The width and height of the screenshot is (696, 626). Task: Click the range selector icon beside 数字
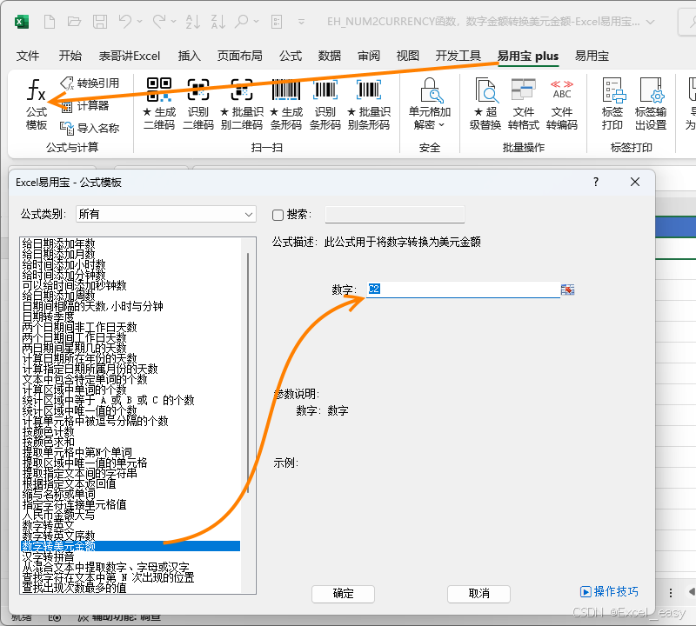click(x=567, y=290)
